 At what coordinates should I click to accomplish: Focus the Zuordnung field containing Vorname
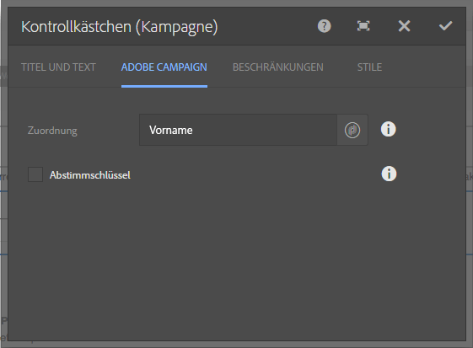click(x=238, y=130)
